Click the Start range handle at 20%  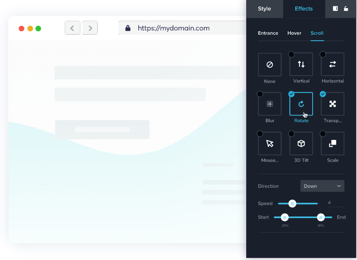285,217
